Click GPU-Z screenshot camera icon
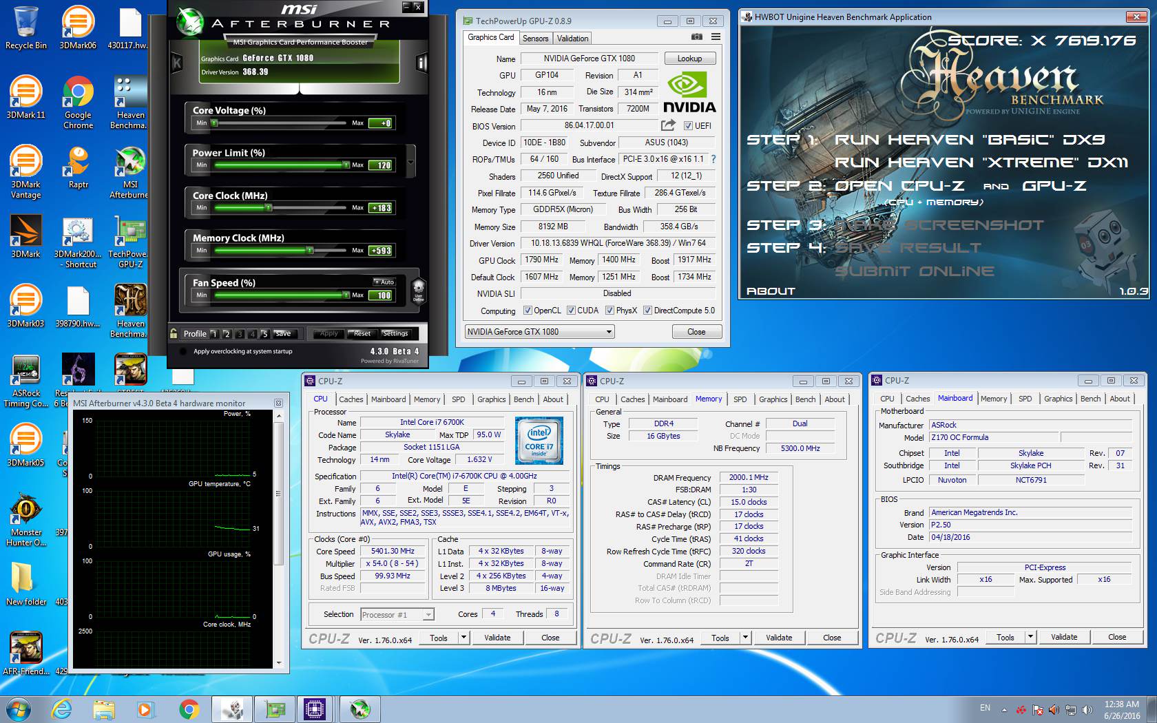 click(x=697, y=37)
